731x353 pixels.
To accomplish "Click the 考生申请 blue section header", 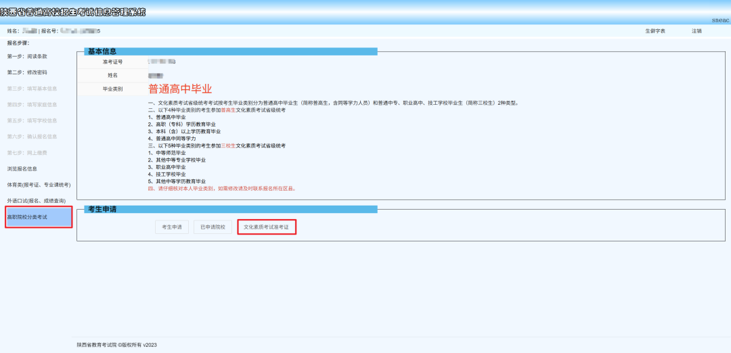I will [x=231, y=209].
